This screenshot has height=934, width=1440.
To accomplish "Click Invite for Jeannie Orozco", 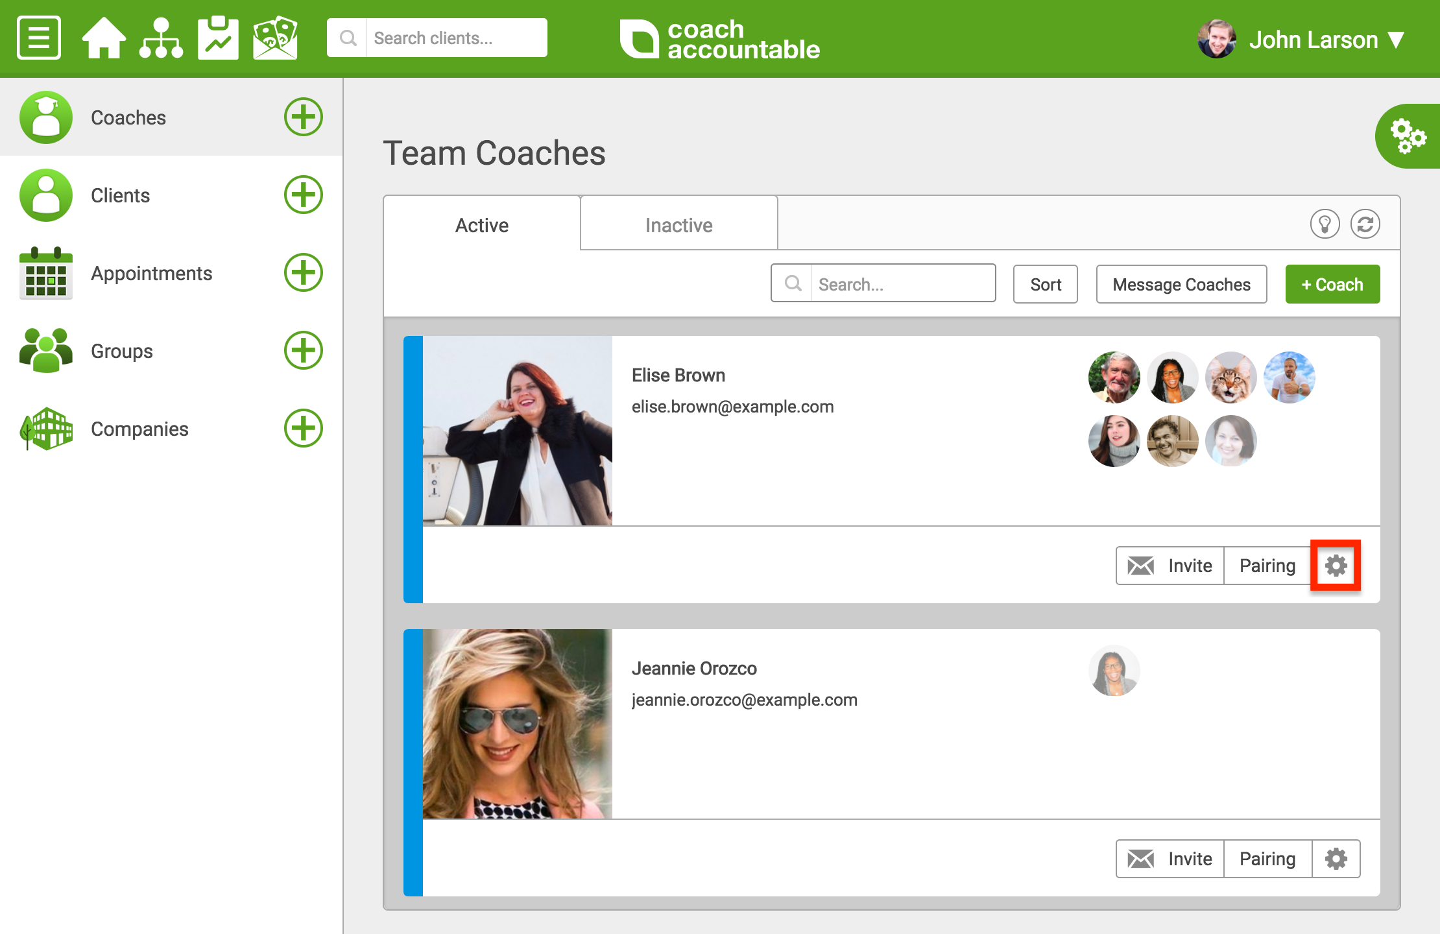I will (1170, 859).
